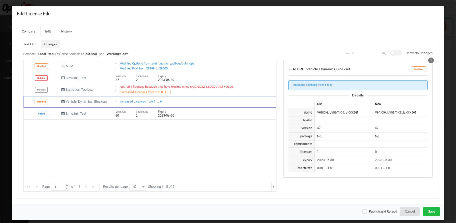The height and width of the screenshot is (223, 456).
Task: Switch to Text Diff view
Action: point(29,44)
